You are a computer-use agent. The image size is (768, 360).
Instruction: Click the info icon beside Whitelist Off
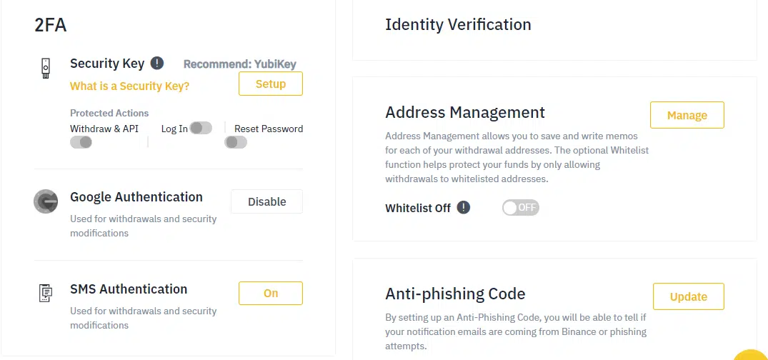[x=464, y=208]
